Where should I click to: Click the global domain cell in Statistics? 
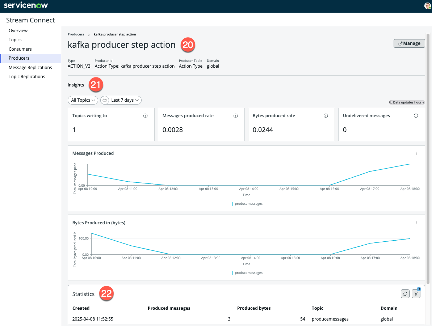tap(386, 319)
